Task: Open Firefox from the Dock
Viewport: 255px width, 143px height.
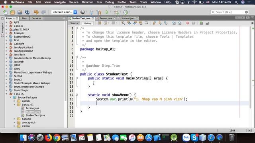Action: [x=48, y=138]
